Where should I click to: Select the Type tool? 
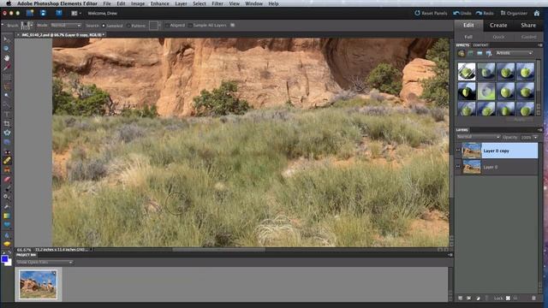[x=7, y=114]
